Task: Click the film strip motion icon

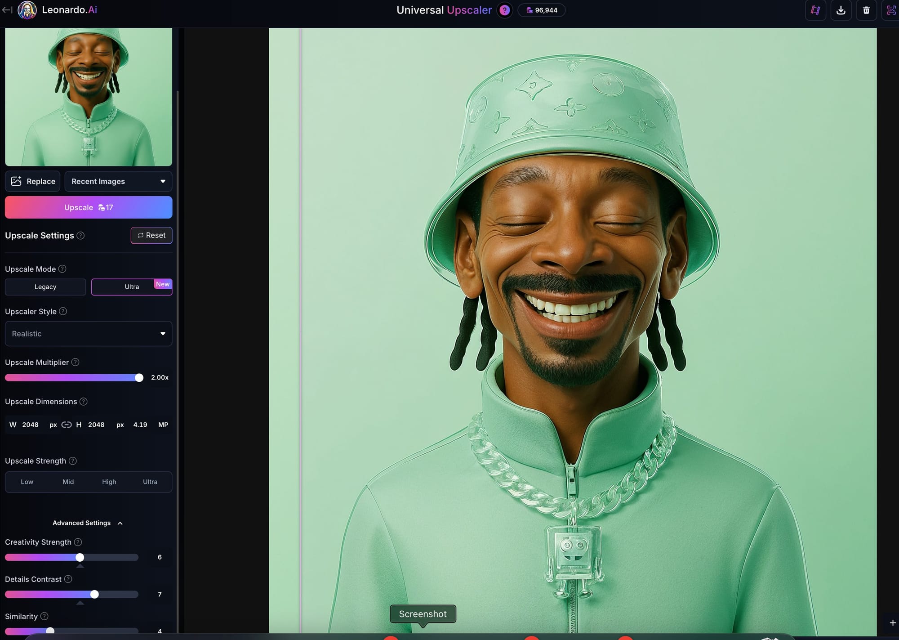Action: click(x=815, y=10)
